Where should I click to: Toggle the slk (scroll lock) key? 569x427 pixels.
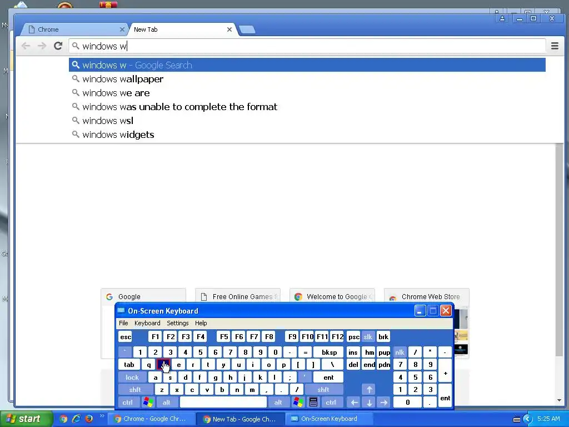[368, 336]
